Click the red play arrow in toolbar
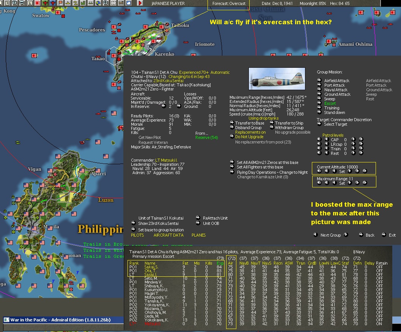The height and width of the screenshot is (332, 401). click(x=140, y=3)
